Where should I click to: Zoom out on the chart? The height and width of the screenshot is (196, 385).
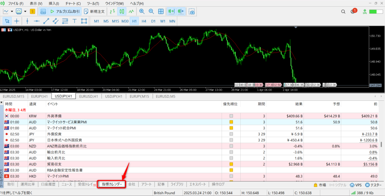click(151, 11)
